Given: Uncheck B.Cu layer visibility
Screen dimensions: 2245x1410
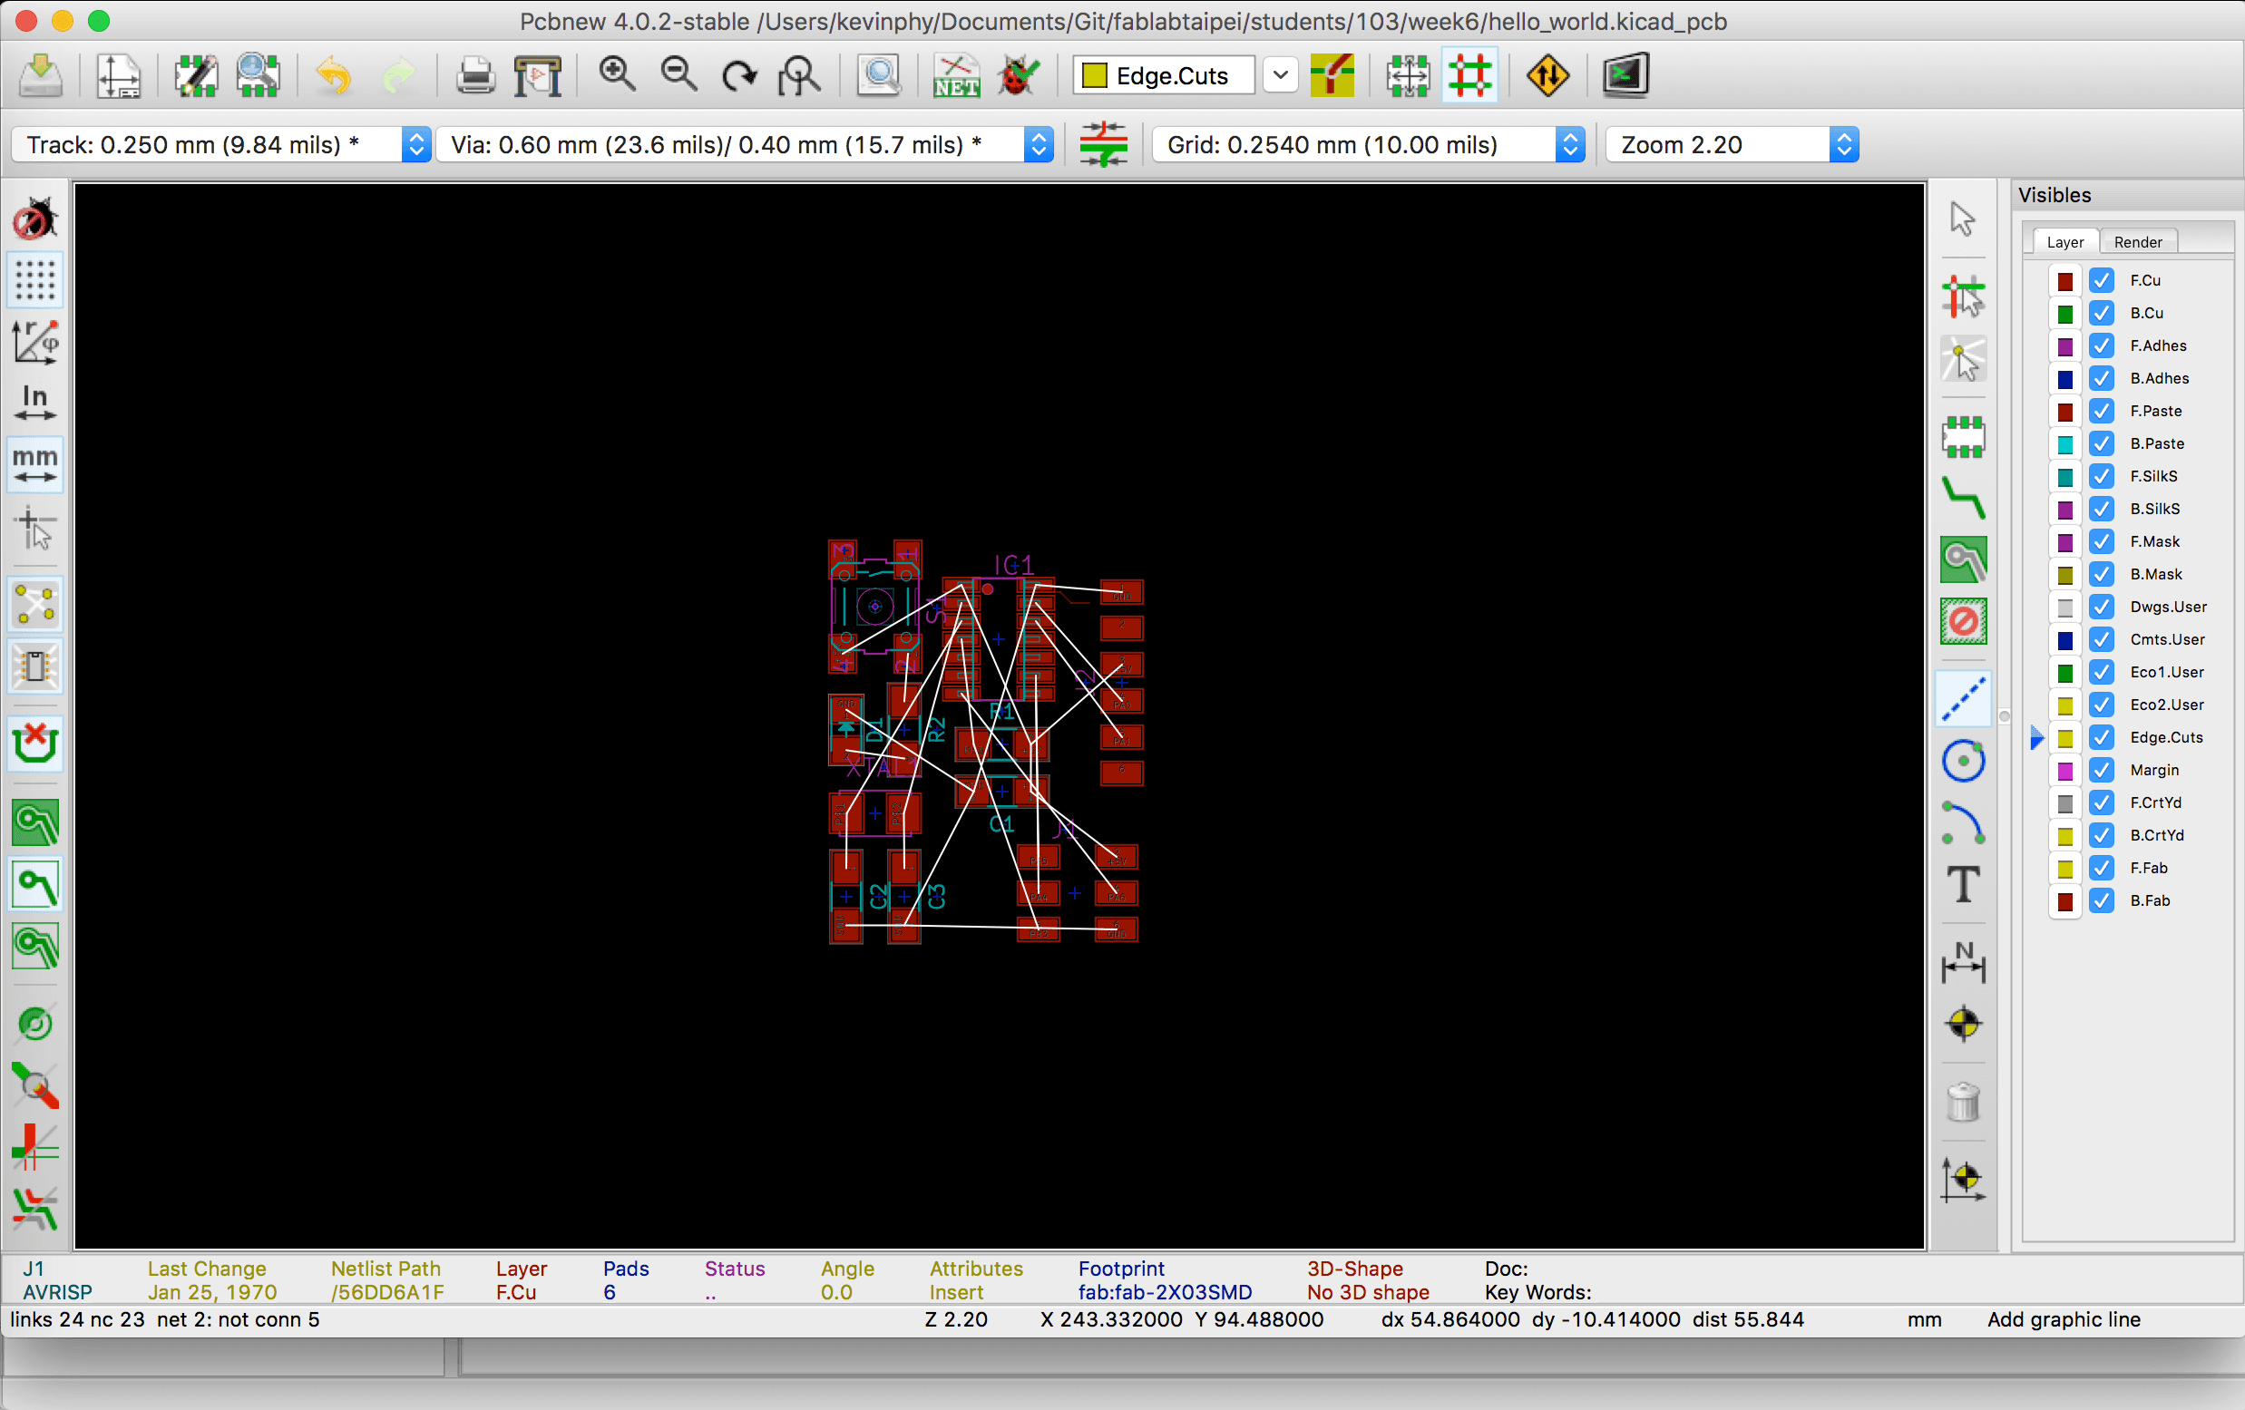Looking at the screenshot, I should [2102, 313].
